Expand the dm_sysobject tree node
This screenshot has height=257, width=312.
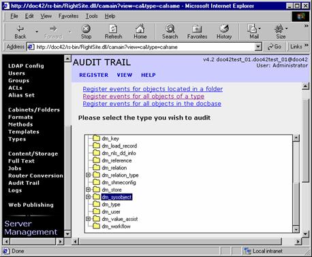pos(88,196)
